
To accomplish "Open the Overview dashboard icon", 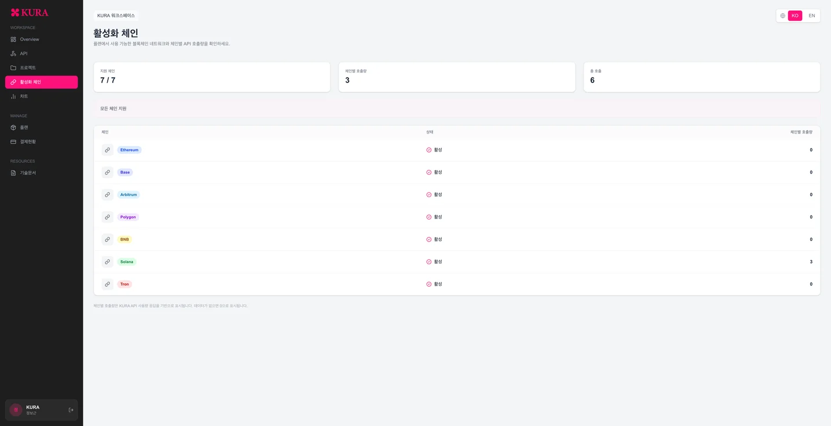I will 13,39.
